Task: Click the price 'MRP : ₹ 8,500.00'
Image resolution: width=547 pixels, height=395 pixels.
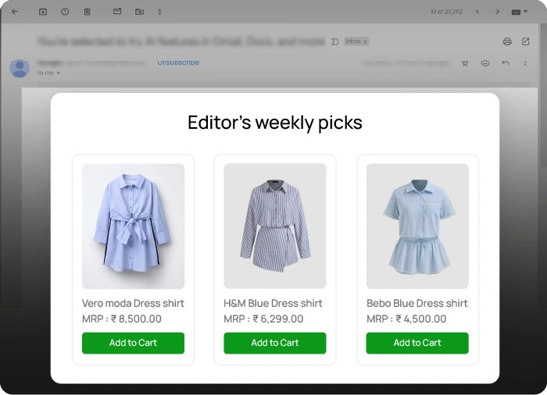Action: [x=122, y=319]
